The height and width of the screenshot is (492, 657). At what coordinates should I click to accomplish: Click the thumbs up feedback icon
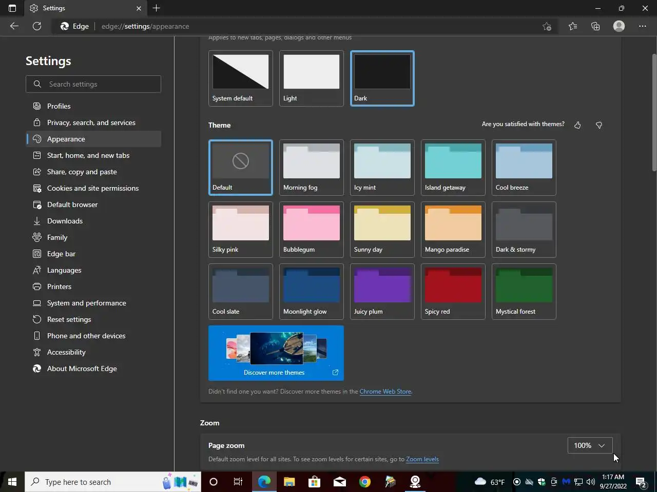click(x=577, y=125)
